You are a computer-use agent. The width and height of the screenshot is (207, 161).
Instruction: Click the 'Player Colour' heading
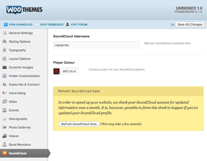click(64, 63)
